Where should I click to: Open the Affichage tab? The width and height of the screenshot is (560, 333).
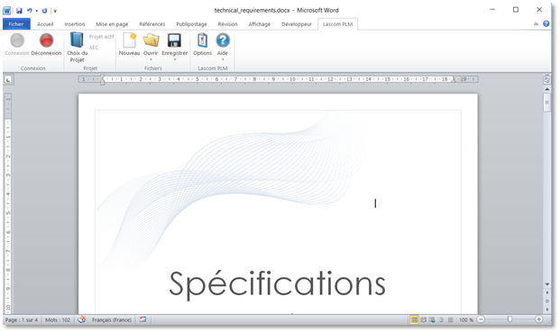(260, 24)
